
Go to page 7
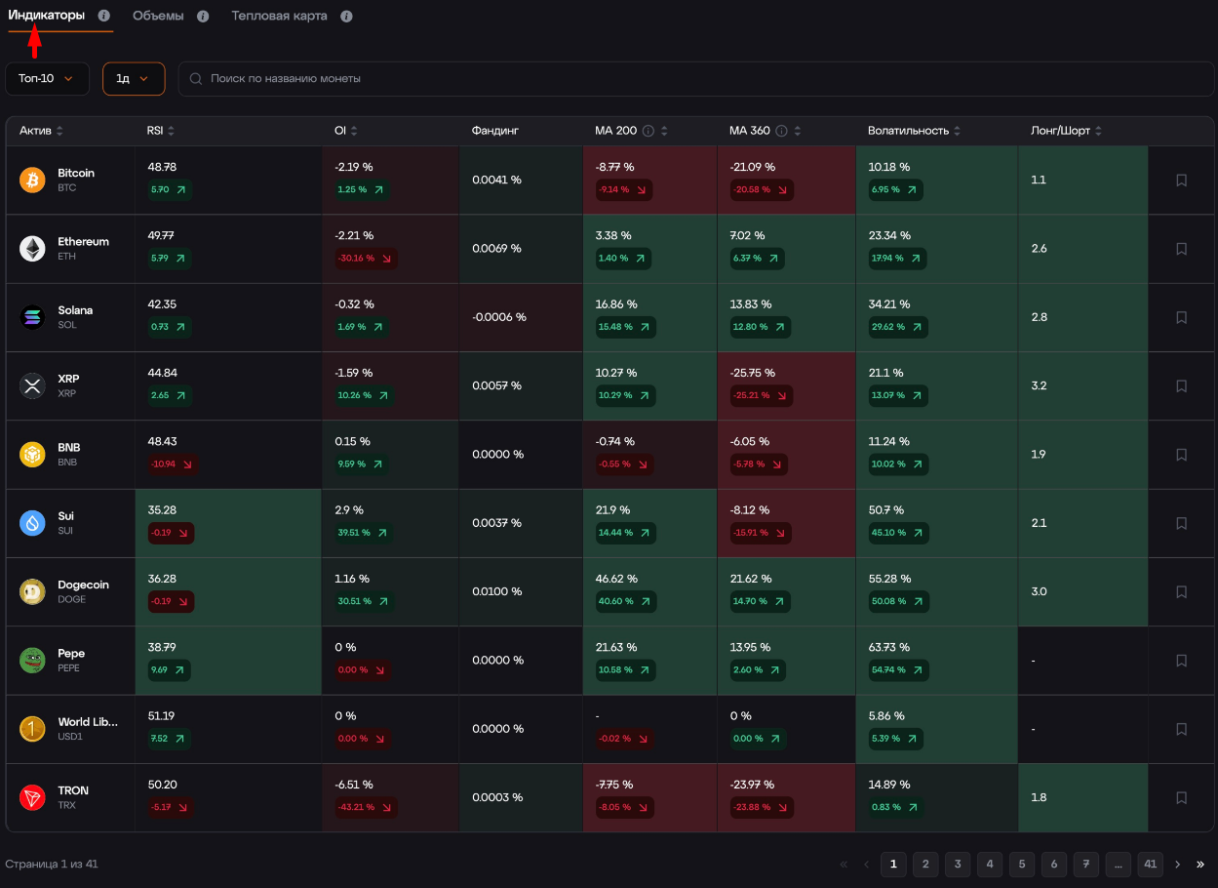[1086, 864]
